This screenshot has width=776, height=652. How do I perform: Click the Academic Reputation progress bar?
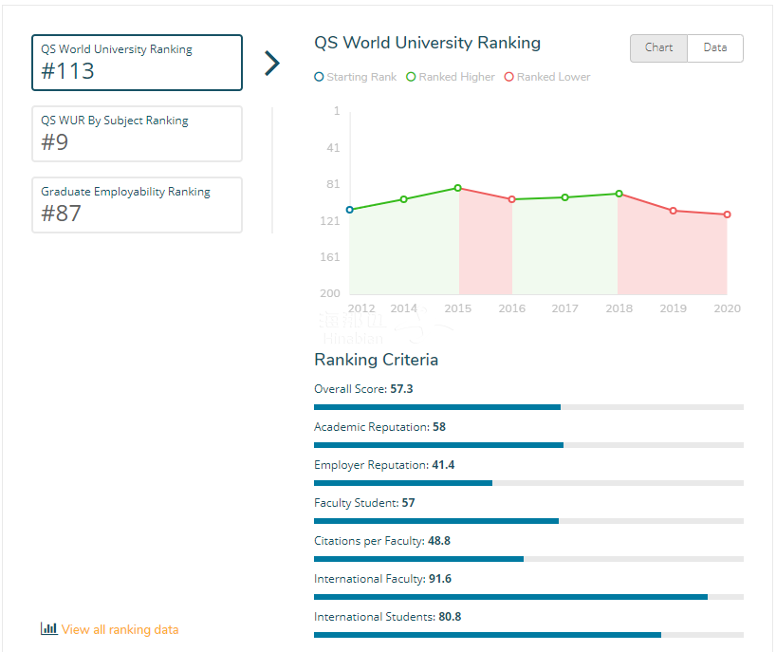528,445
